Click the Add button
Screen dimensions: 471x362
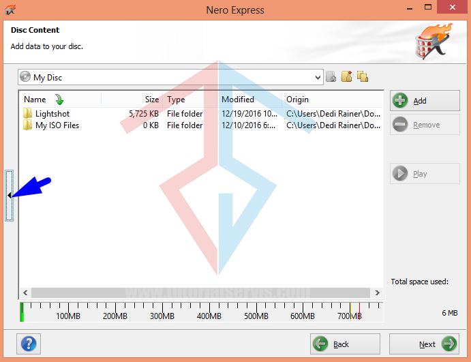pos(425,101)
